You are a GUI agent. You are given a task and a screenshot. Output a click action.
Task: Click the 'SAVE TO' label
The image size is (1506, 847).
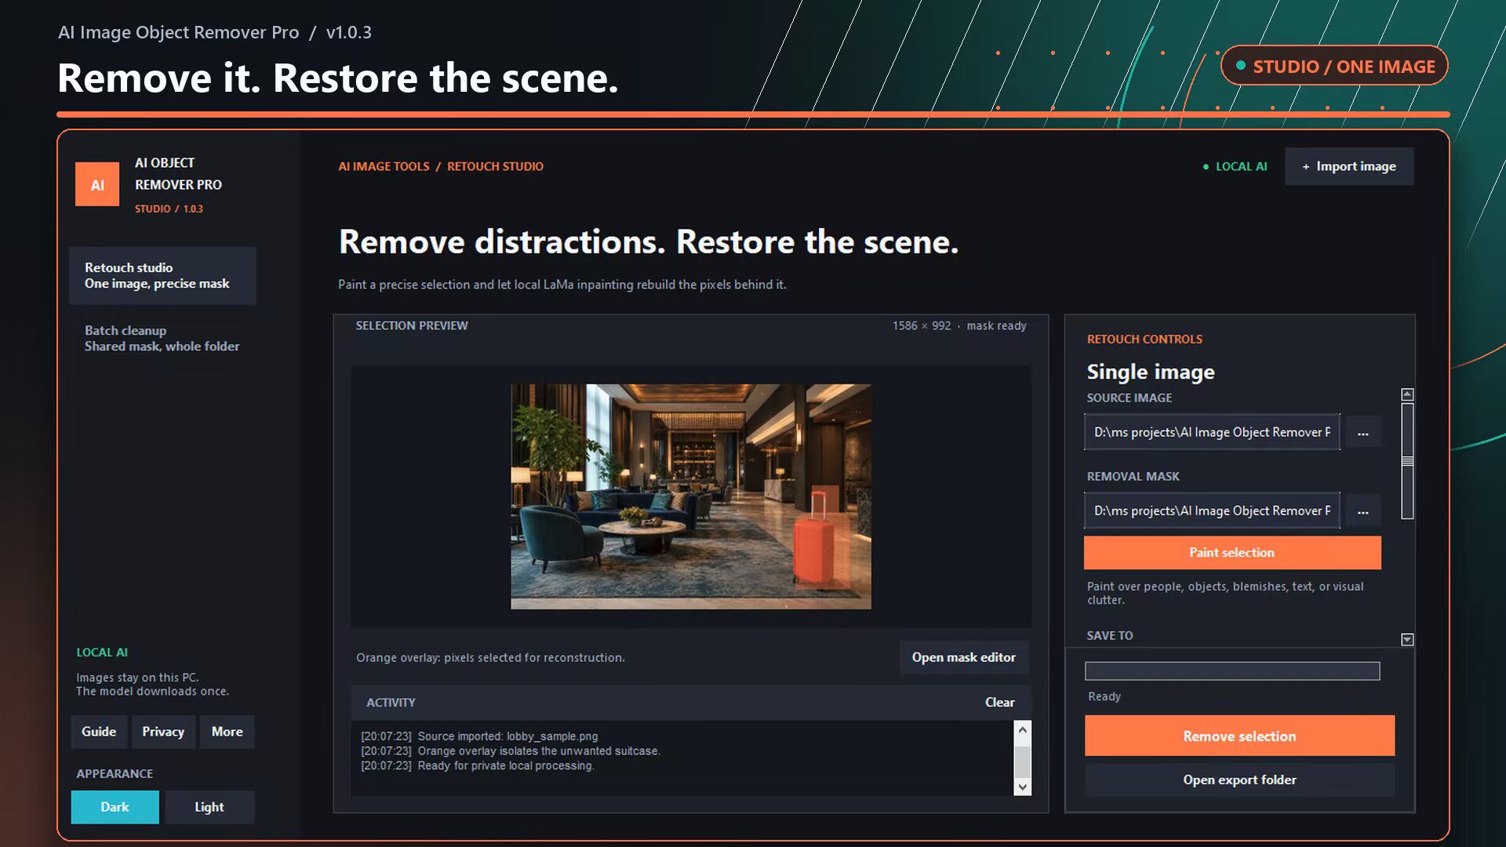pos(1110,635)
